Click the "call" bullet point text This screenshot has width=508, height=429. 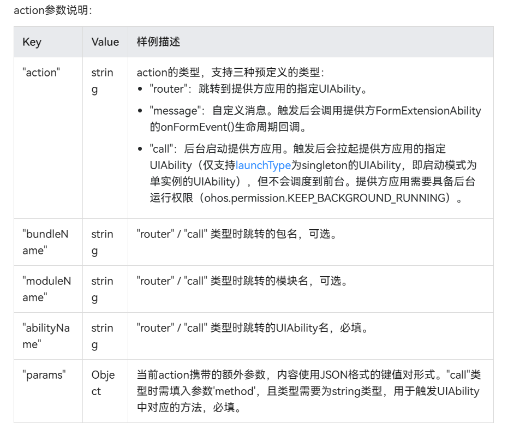click(162, 148)
